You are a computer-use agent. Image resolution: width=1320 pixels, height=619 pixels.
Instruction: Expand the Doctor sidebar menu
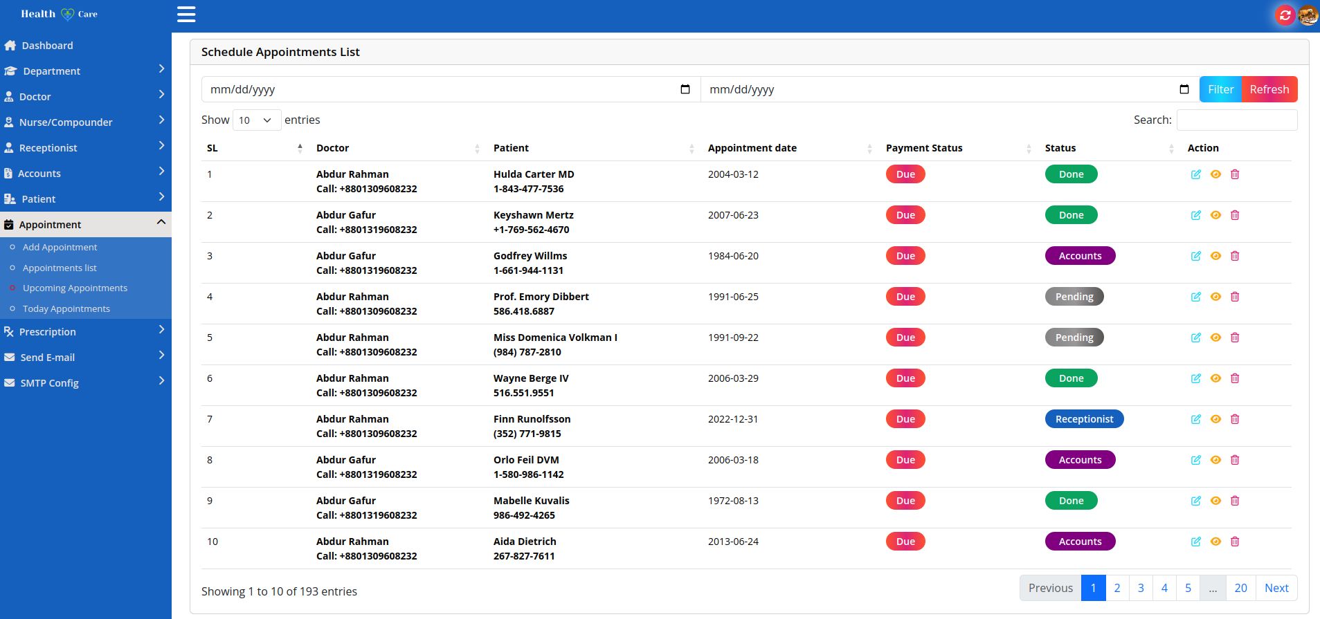tap(85, 97)
